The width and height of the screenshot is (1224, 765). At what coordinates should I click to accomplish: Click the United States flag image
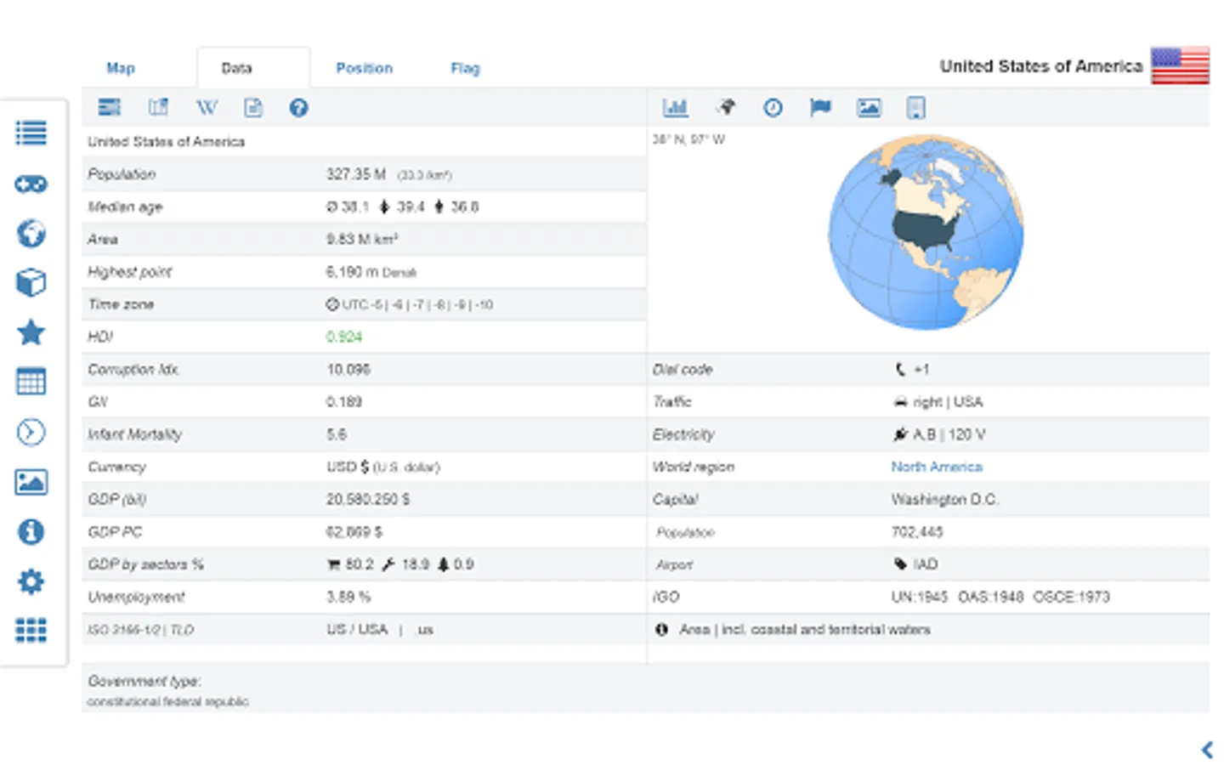(1180, 65)
